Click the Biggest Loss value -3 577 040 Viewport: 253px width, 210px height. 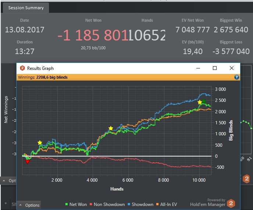[231, 51]
